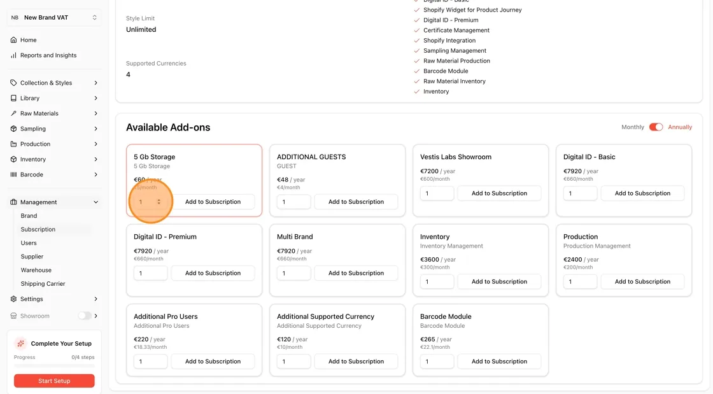Add Vestis Labs Showroom to subscription
713x394 pixels.
pyautogui.click(x=499, y=193)
